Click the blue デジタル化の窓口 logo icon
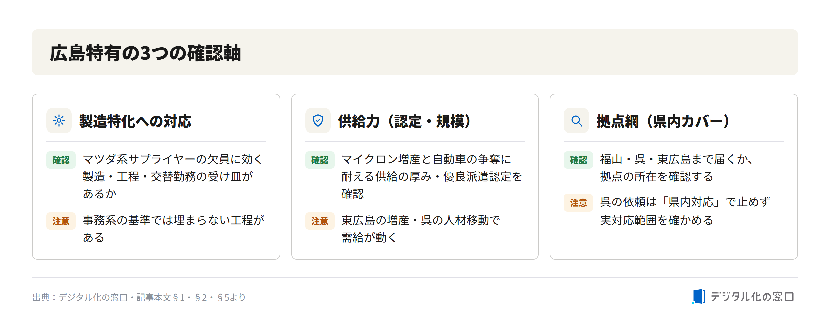Screen dimensions: 830x336 pyautogui.click(x=699, y=297)
